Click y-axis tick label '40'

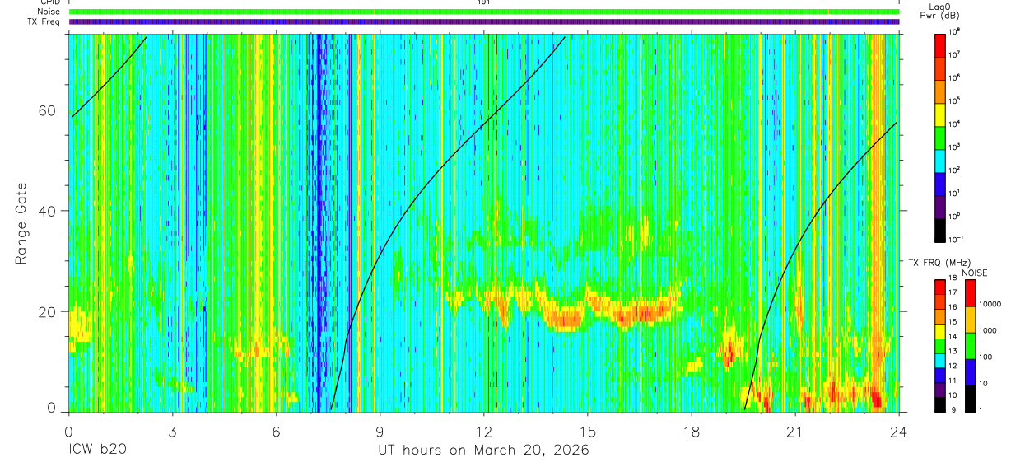[x=49, y=211]
